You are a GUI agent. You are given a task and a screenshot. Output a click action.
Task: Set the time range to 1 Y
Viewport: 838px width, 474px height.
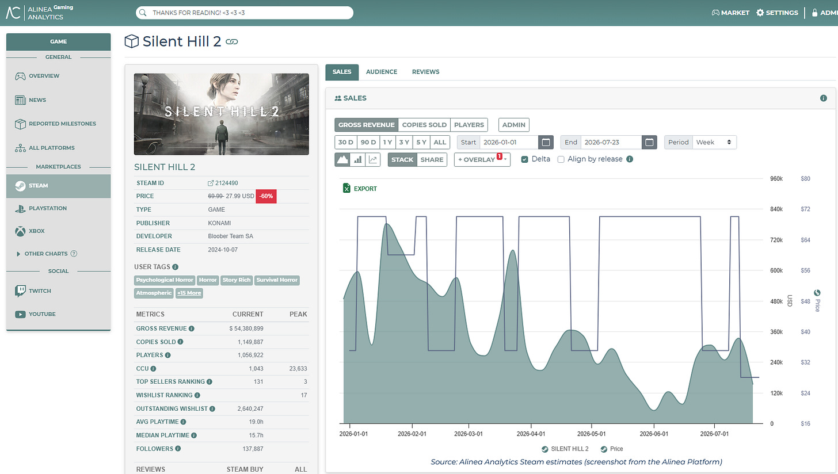pos(387,142)
